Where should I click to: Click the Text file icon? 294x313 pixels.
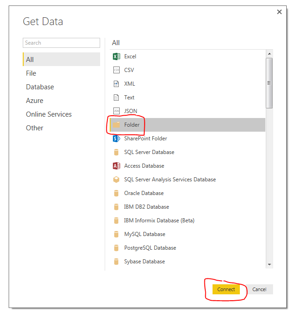click(x=117, y=97)
